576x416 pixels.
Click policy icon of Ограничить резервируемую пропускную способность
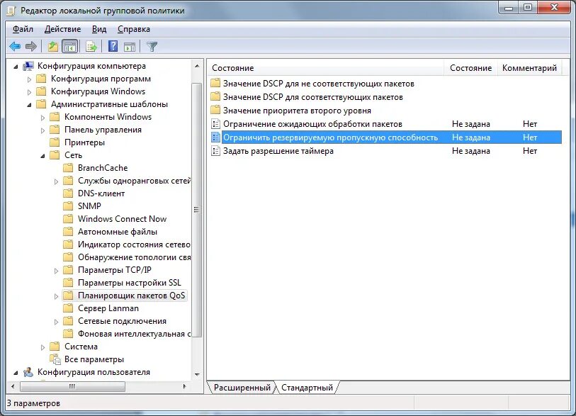[215, 137]
